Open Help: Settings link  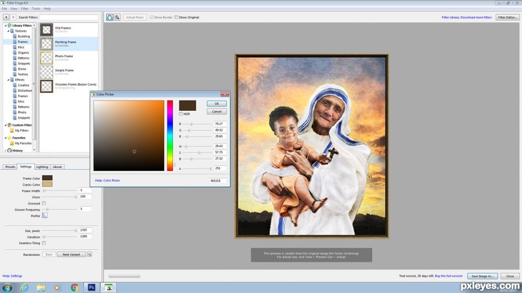tap(13, 276)
